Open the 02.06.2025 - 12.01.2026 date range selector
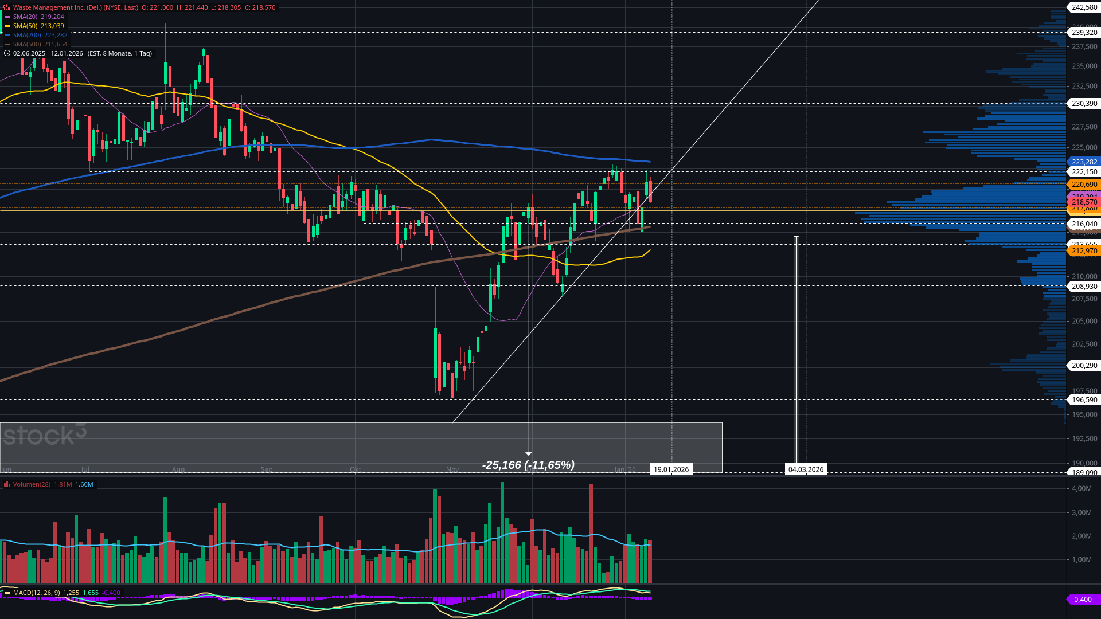 48,53
